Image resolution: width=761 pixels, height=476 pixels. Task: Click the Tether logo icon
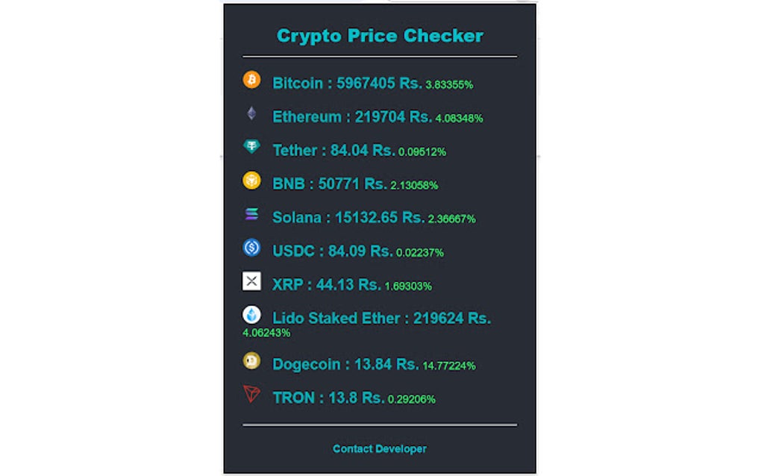(252, 148)
